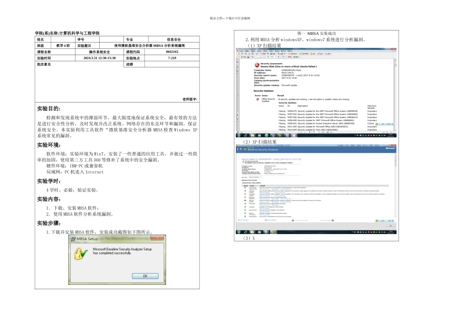460x325 pixels.
Task: Click the padlock checkmark icon in MBSA Setup
Action: point(80,254)
